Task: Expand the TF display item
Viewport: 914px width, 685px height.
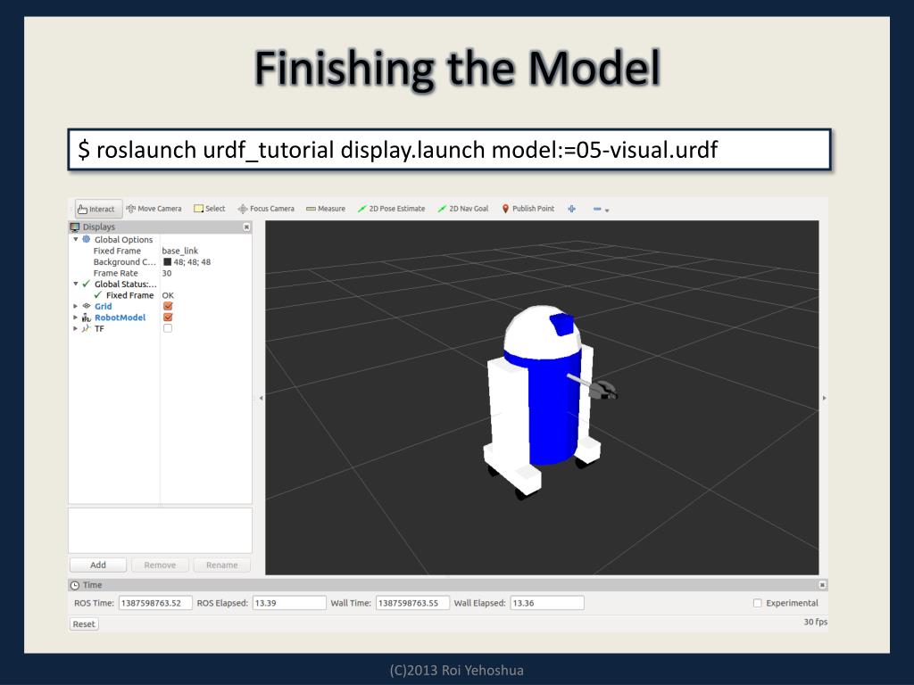Action: coord(75,328)
